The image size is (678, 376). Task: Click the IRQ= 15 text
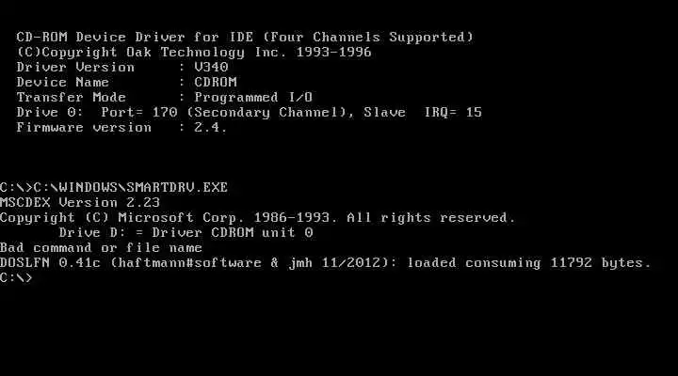pyautogui.click(x=453, y=113)
